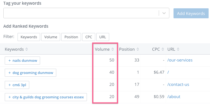Click the Volume column header text
Screen dimensions: 210x105
[102, 49]
